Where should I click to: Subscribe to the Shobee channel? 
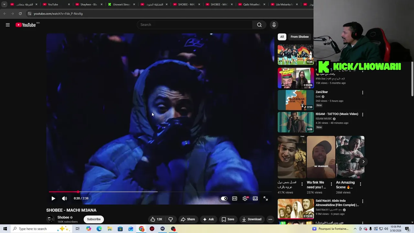(94, 219)
